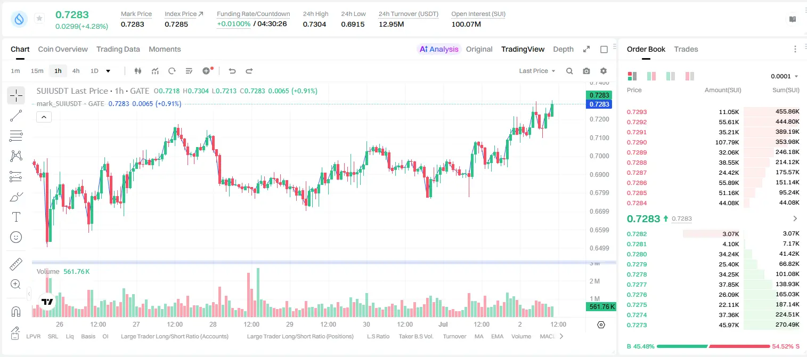Change order book precision 0.0001 dropdown
807x357 pixels.
point(785,76)
